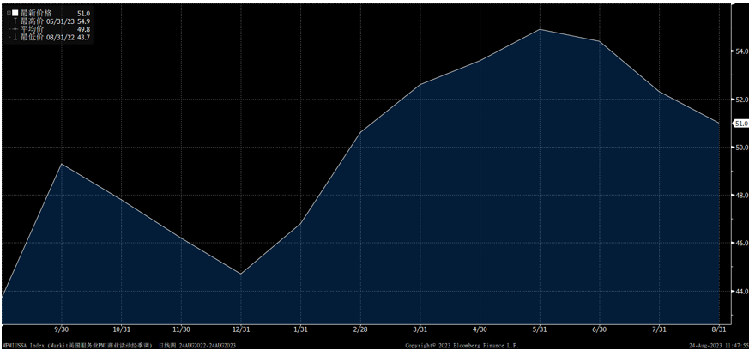Click the 6/30 x-axis date label

click(599, 329)
